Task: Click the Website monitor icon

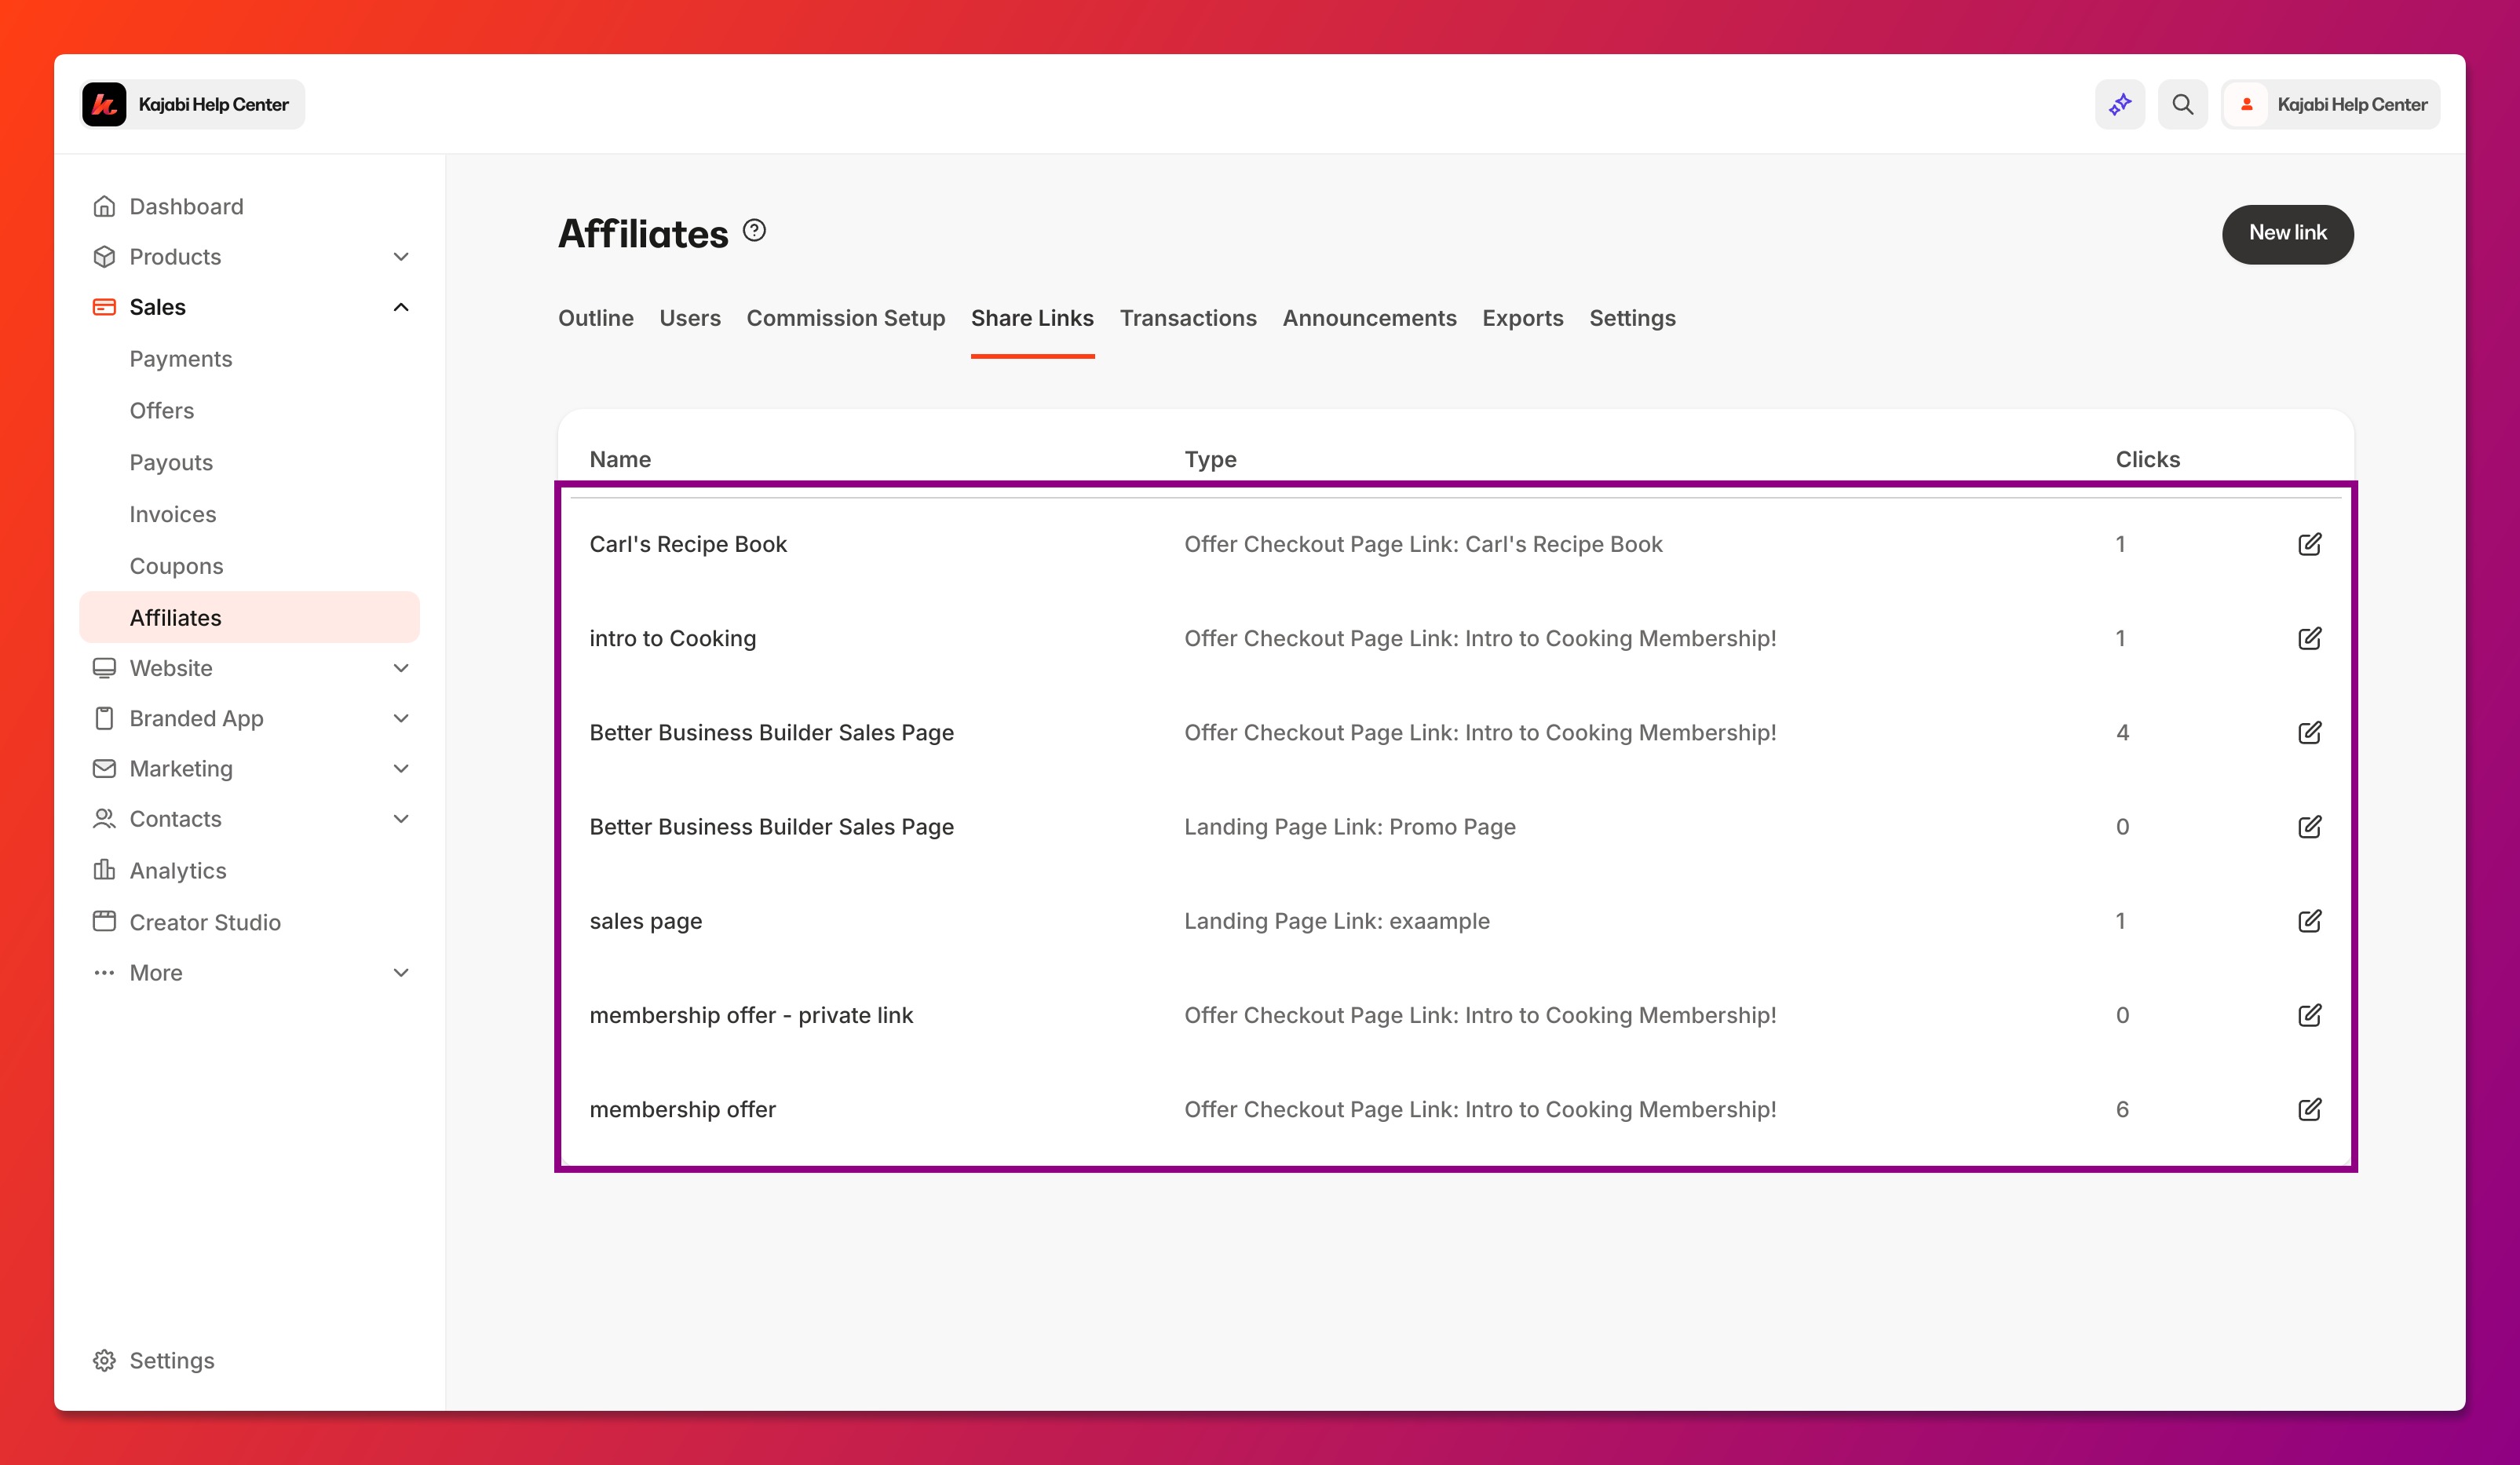Action: (x=104, y=668)
